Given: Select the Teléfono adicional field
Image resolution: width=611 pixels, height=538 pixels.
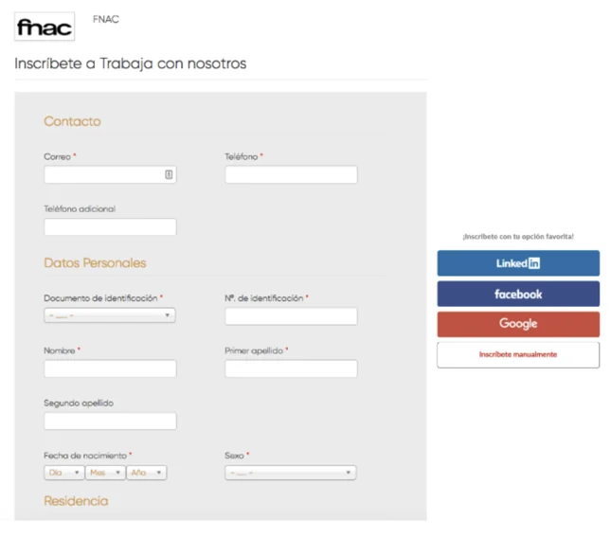Looking at the screenshot, I should coord(110,226).
